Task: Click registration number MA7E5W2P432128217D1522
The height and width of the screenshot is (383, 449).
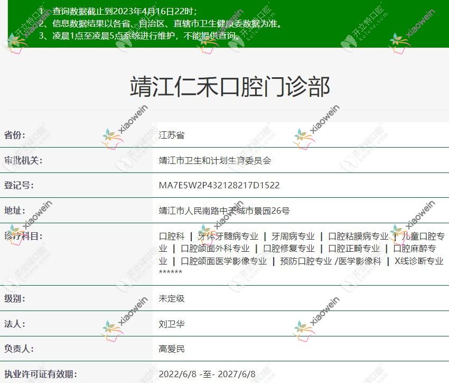Action: tap(219, 185)
